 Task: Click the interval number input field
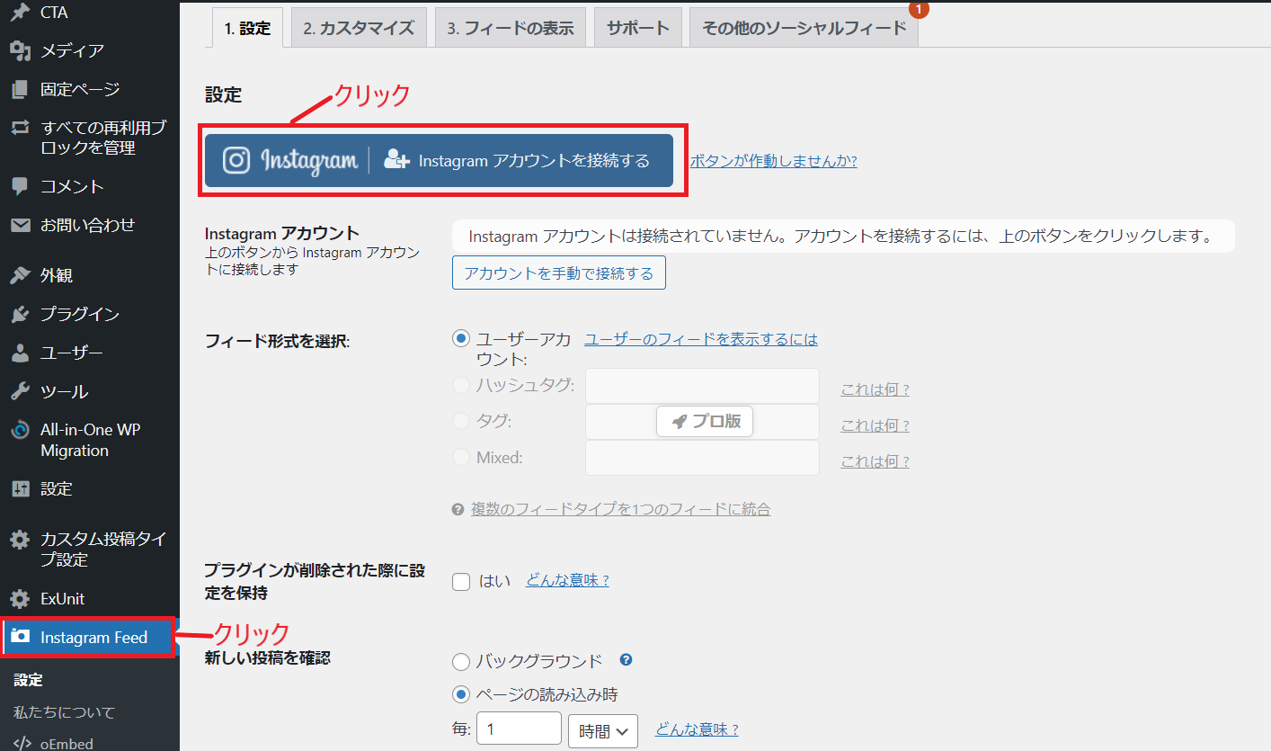click(519, 729)
